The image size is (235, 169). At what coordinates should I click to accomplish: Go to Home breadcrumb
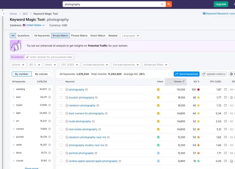(13, 14)
